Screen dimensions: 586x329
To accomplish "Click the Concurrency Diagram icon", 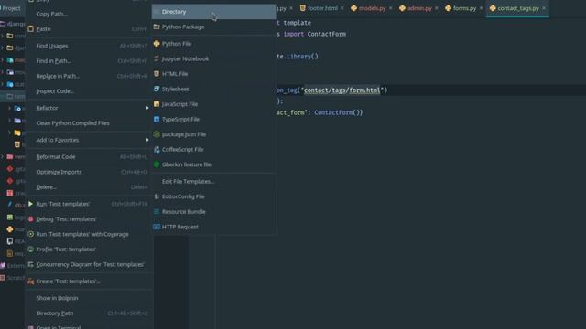I will tap(30, 264).
